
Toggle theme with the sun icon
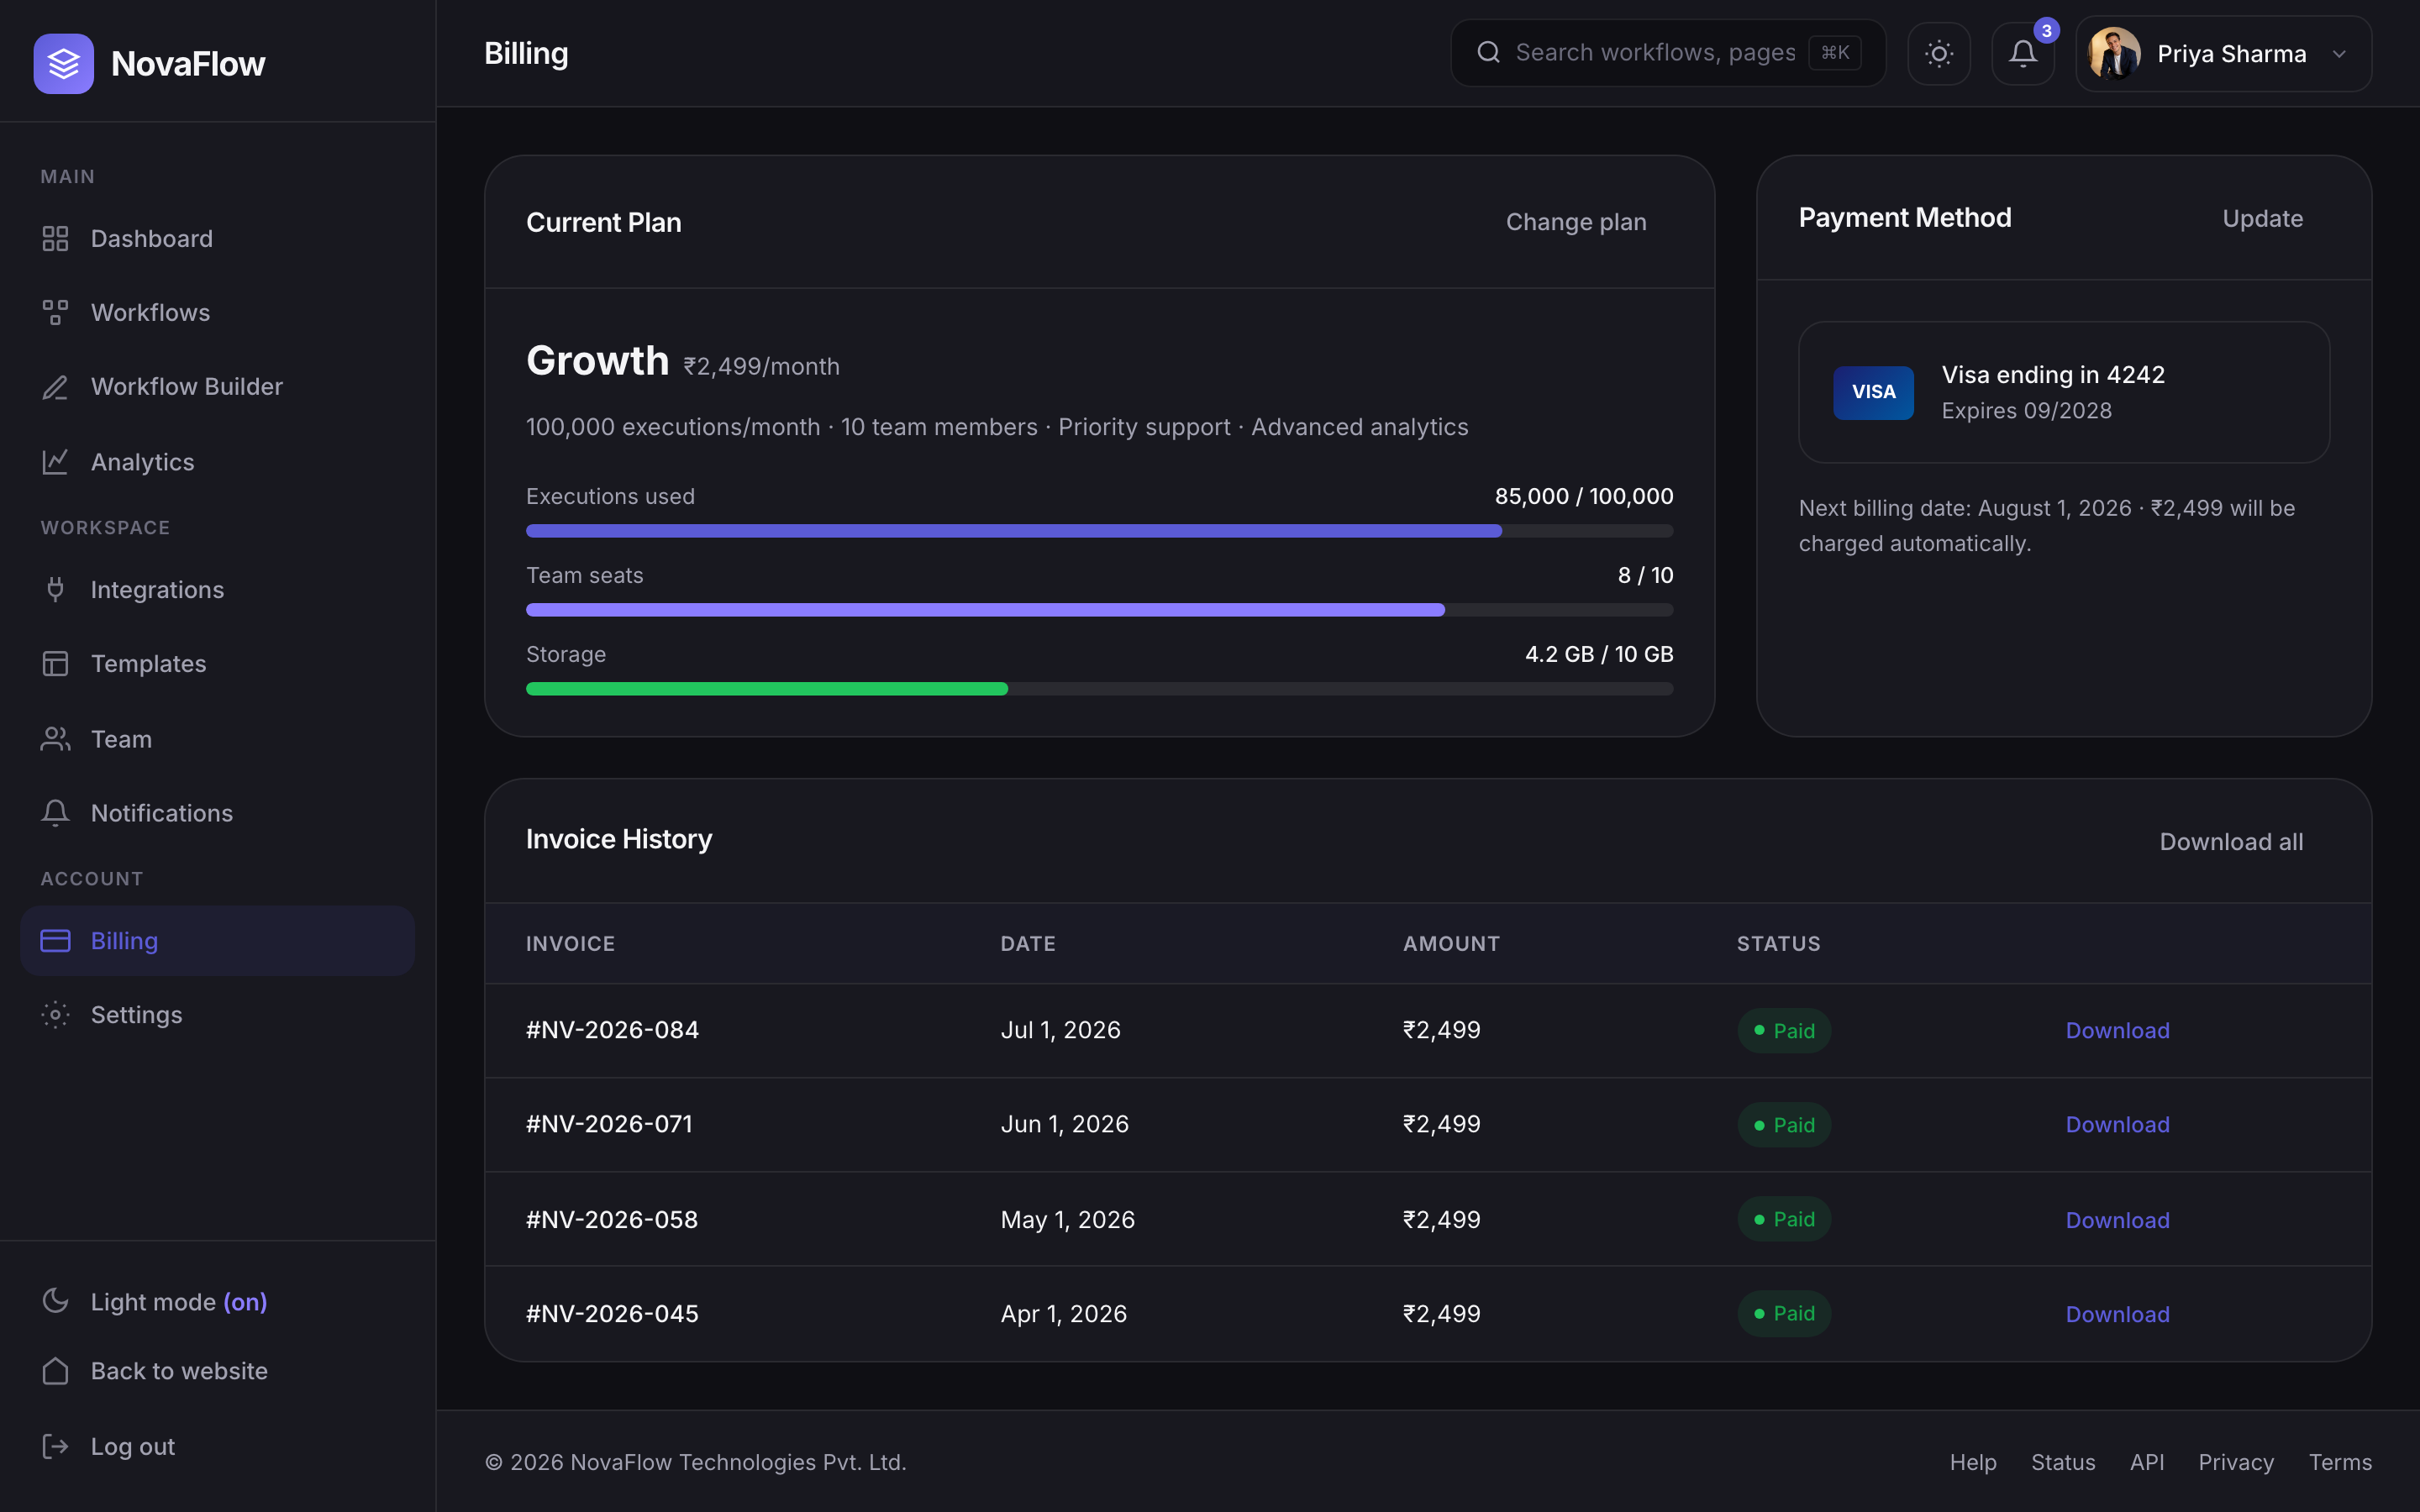1938,53
